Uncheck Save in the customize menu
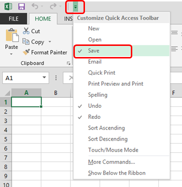 coord(122,51)
